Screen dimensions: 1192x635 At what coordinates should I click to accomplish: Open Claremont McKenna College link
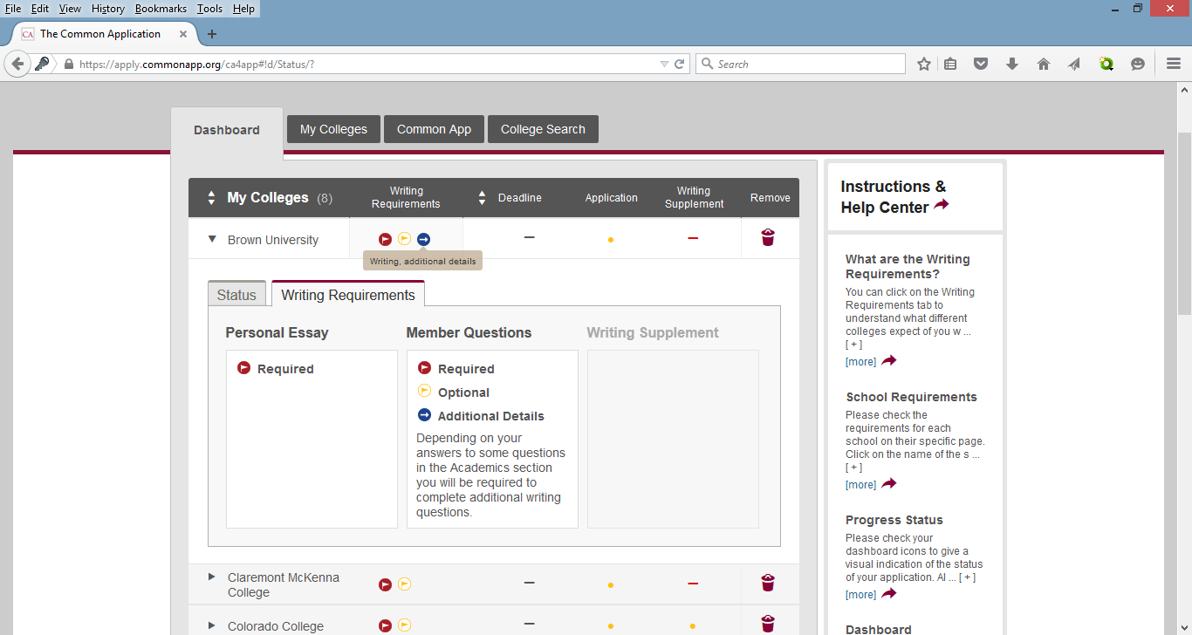[x=284, y=584]
